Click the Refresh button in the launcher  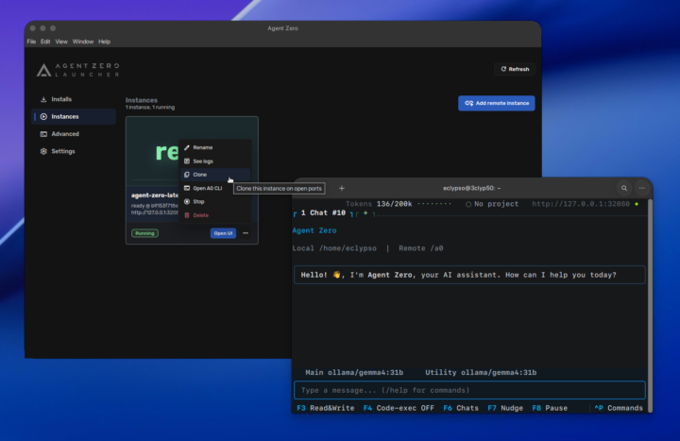click(515, 69)
